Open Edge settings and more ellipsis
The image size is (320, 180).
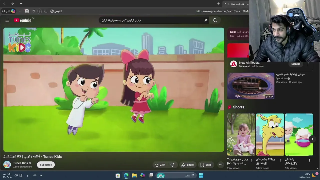pos(20,11)
